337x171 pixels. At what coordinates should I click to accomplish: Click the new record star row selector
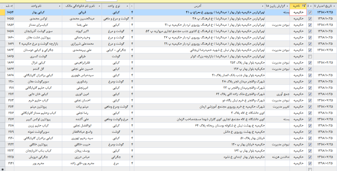tap(2, 170)
